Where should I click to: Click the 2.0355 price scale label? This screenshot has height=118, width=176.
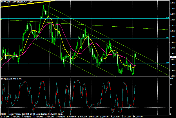coord(173,8)
